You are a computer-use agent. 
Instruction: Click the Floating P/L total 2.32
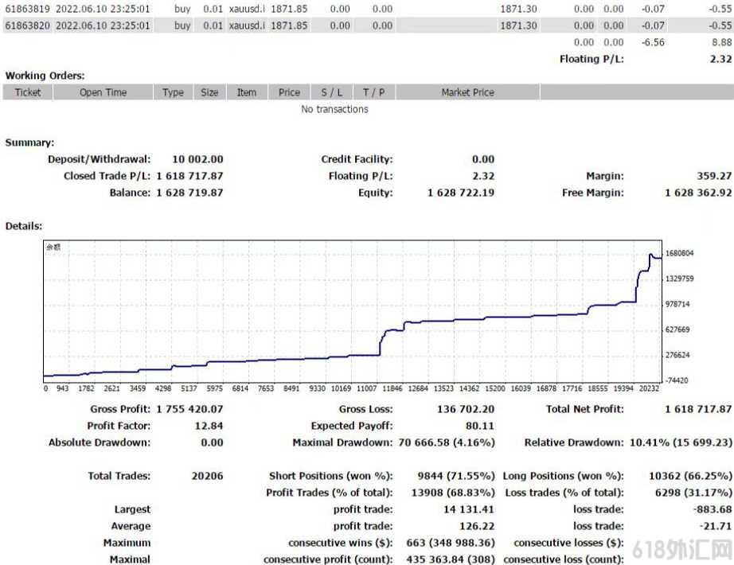[x=720, y=59]
